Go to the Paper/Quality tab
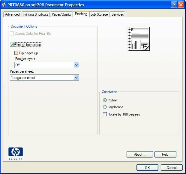The height and width of the screenshot is (174, 186). 61,14
